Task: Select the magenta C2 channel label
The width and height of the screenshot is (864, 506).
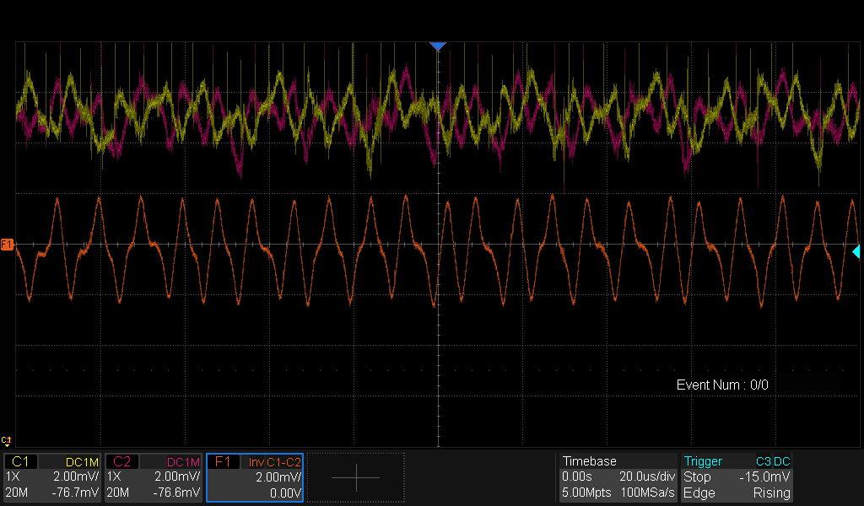Action: pyautogui.click(x=121, y=462)
